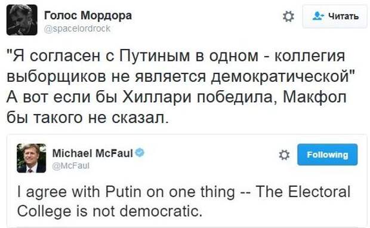Click the add-person icon inside Читать button
Image resolution: width=370 pixels, height=228 pixels.
pyautogui.click(x=318, y=16)
